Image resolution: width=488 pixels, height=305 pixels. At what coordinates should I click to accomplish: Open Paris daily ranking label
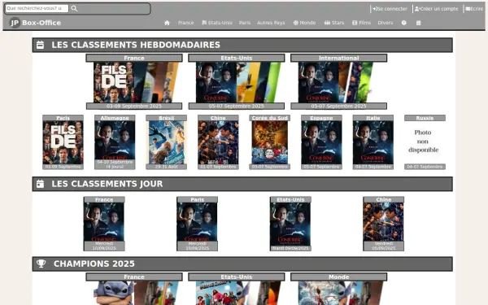(x=198, y=199)
